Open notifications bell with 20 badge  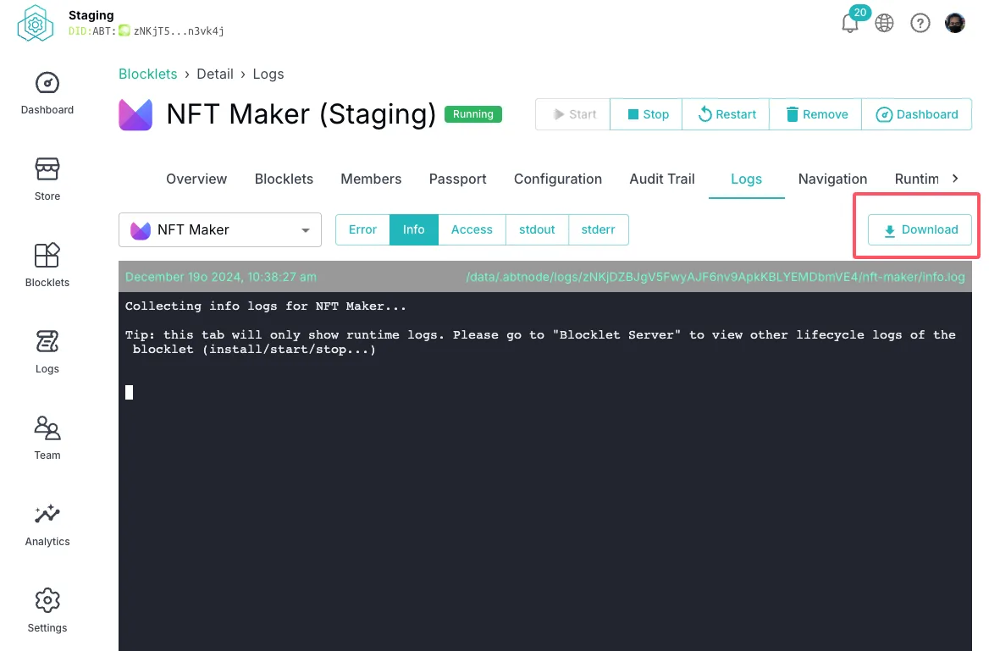[850, 23]
